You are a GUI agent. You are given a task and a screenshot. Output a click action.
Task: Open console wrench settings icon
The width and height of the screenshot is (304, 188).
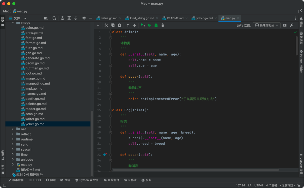(x=291, y=25)
